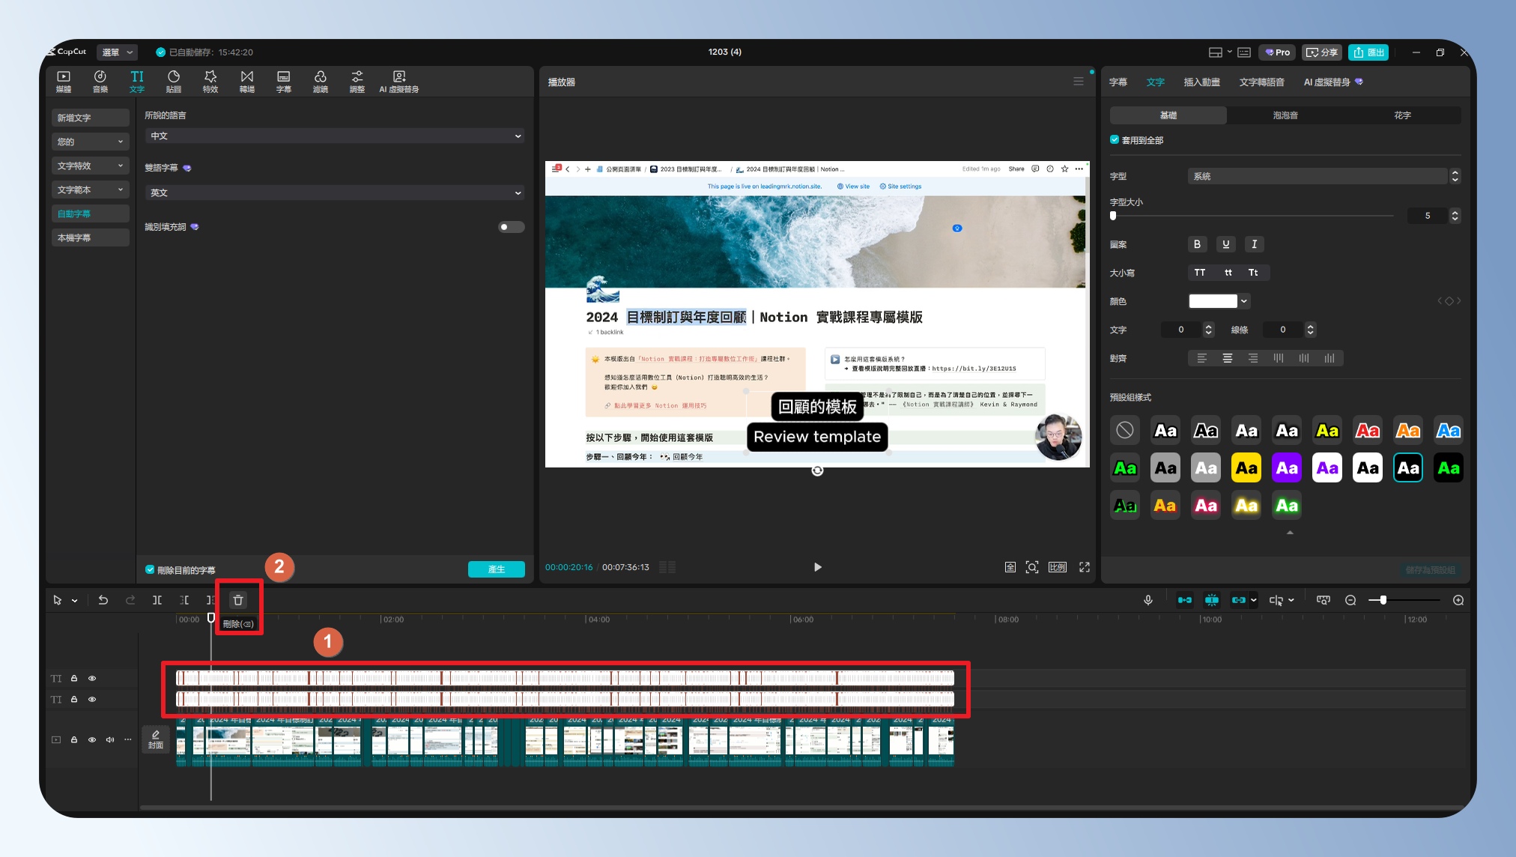Play the video in the player
The height and width of the screenshot is (857, 1516).
817,567
